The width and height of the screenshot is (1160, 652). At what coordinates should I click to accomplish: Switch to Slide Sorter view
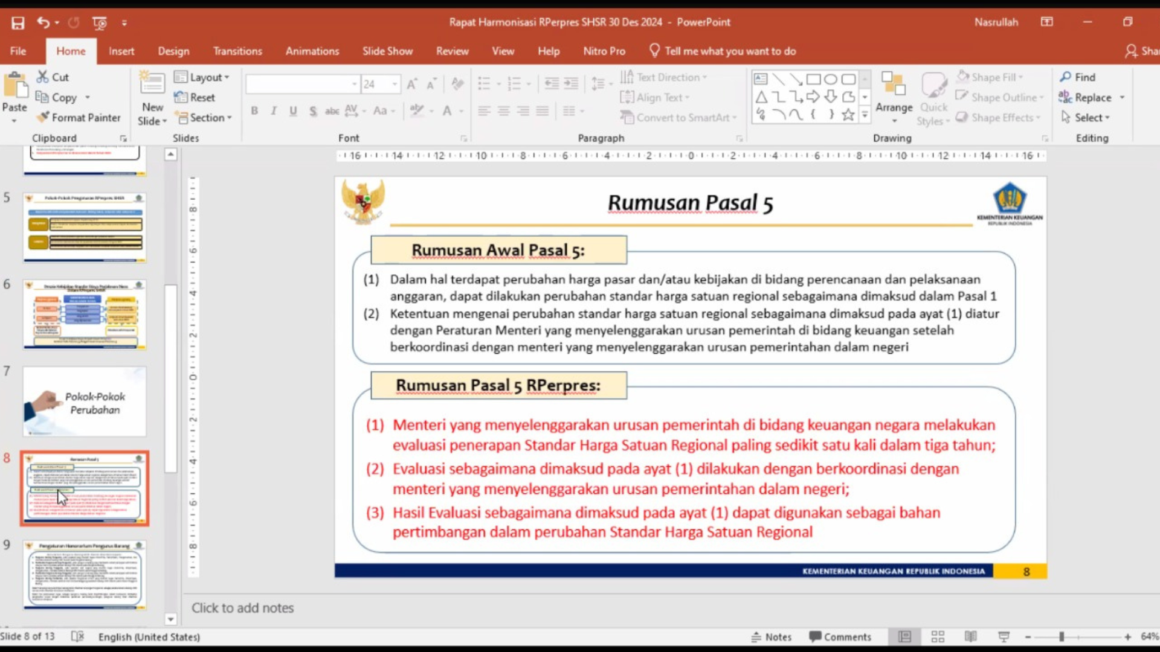coord(938,637)
